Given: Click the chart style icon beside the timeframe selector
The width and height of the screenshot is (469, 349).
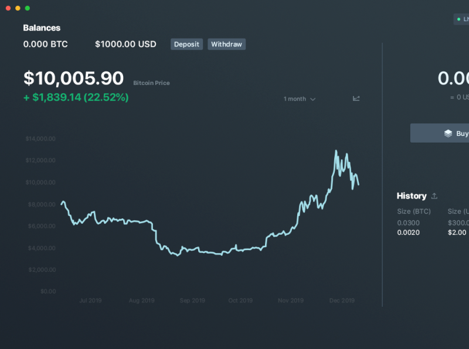Looking at the screenshot, I should coord(356,99).
